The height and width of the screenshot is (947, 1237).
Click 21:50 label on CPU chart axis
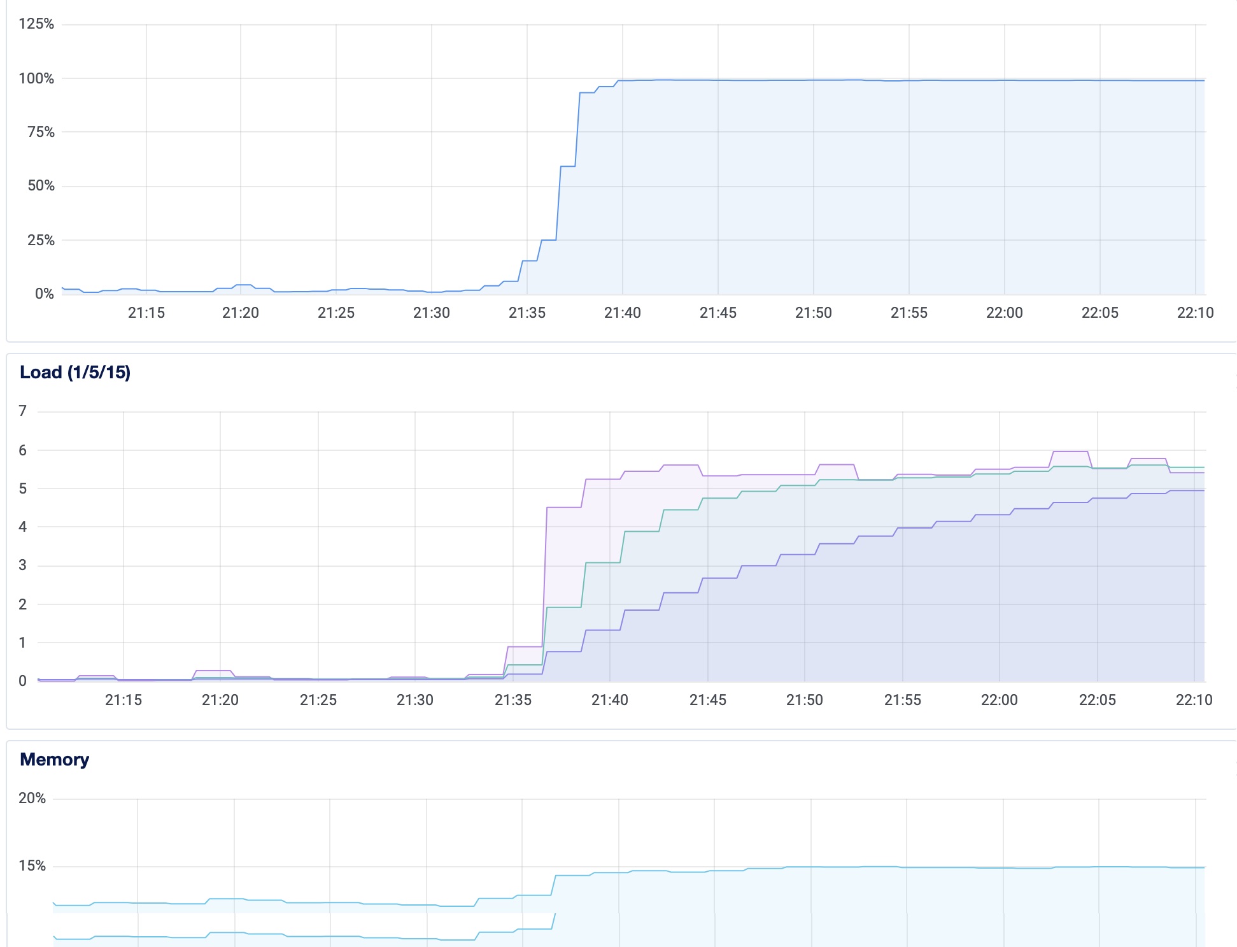click(x=813, y=313)
